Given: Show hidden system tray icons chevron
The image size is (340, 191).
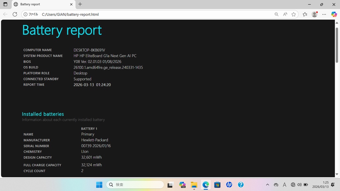Looking at the screenshot, I should coord(267,185).
